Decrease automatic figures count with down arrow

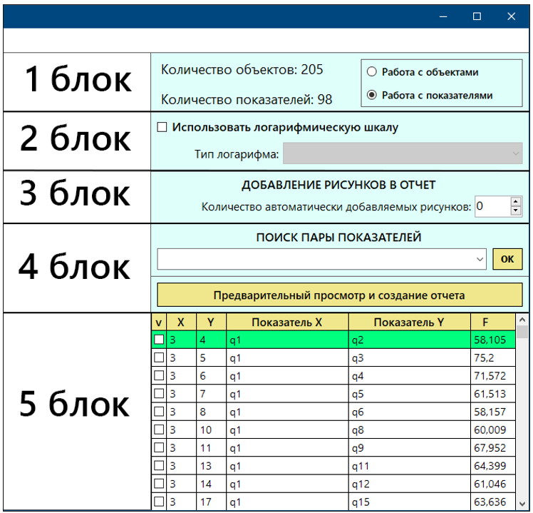(x=516, y=210)
